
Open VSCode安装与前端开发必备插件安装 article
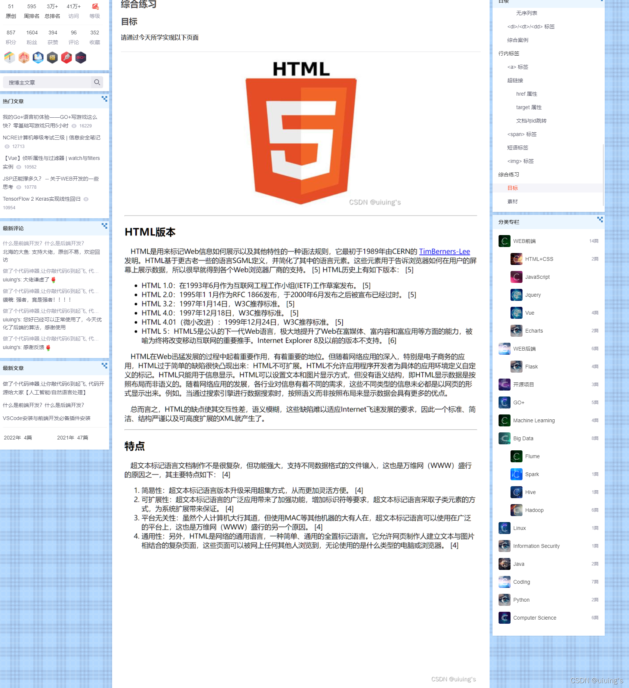click(47, 418)
